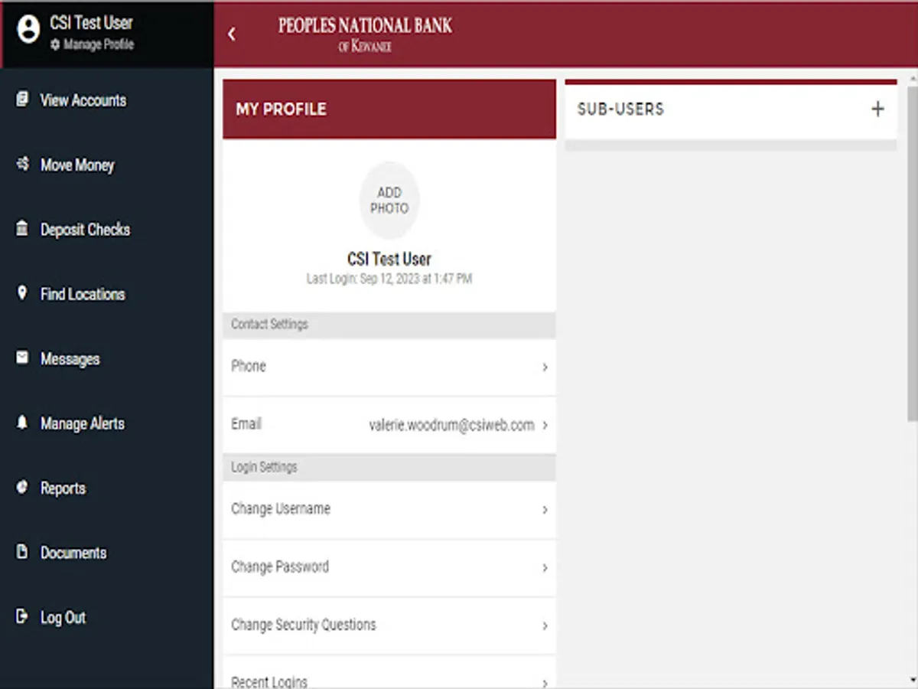918x689 pixels.
Task: Open the Reports section
Action: pyautogui.click(x=63, y=488)
